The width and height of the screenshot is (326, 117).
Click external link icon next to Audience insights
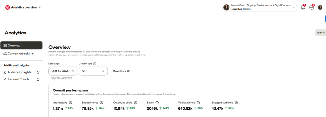click(x=38, y=72)
